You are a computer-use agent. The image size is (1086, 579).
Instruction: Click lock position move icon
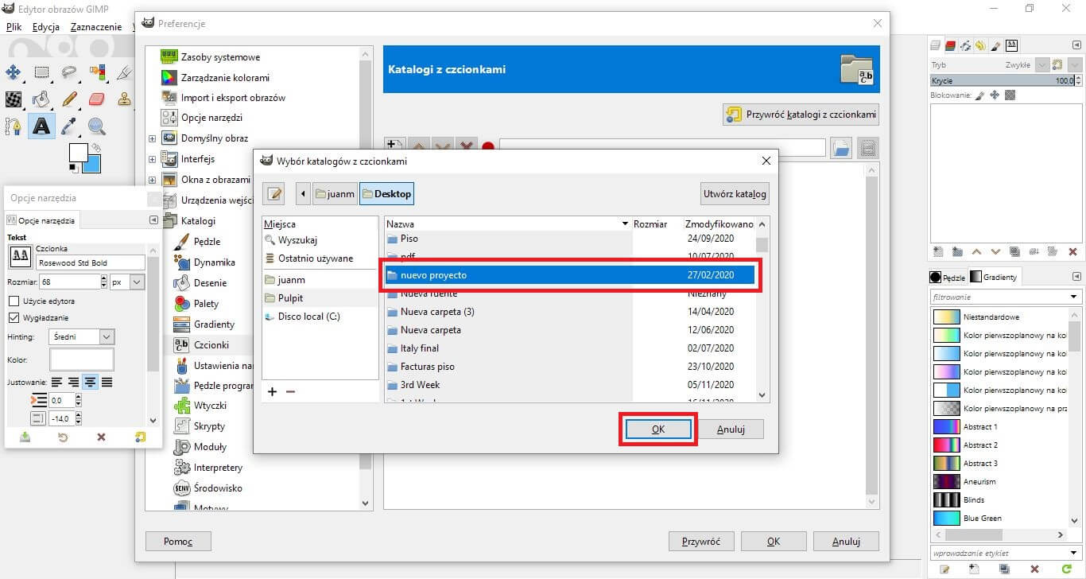[x=995, y=95]
